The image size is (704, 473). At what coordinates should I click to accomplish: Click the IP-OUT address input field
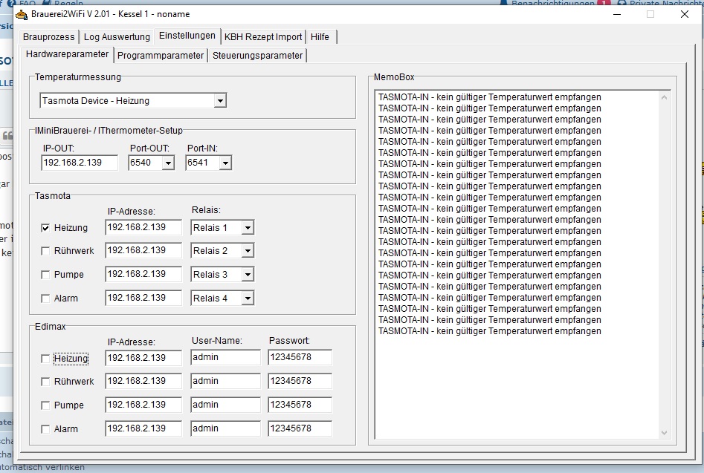pos(79,163)
